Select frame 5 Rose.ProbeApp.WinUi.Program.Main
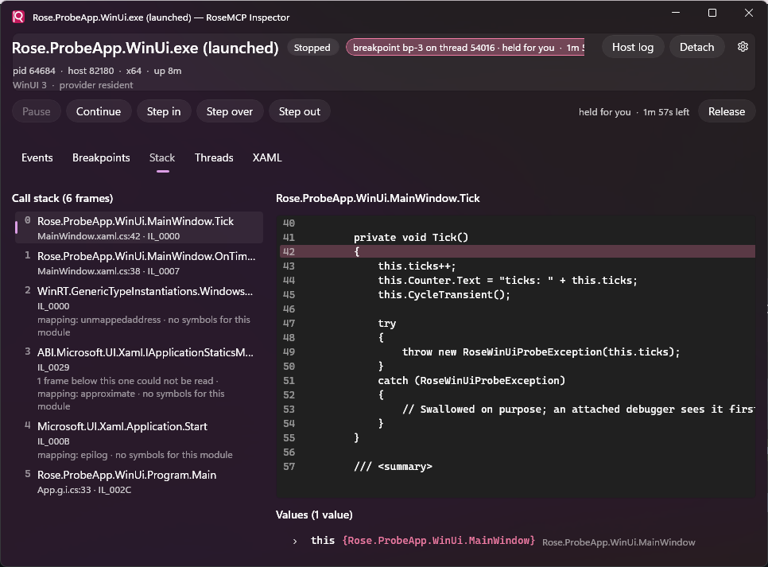Viewport: 768px width, 567px height. pos(139,481)
